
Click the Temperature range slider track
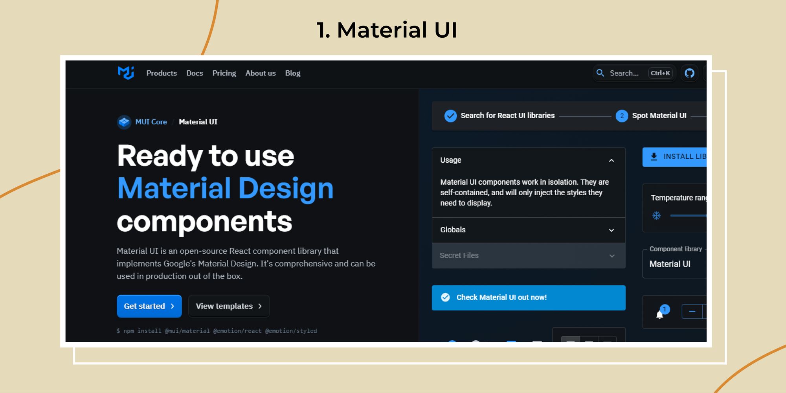pyautogui.click(x=688, y=215)
